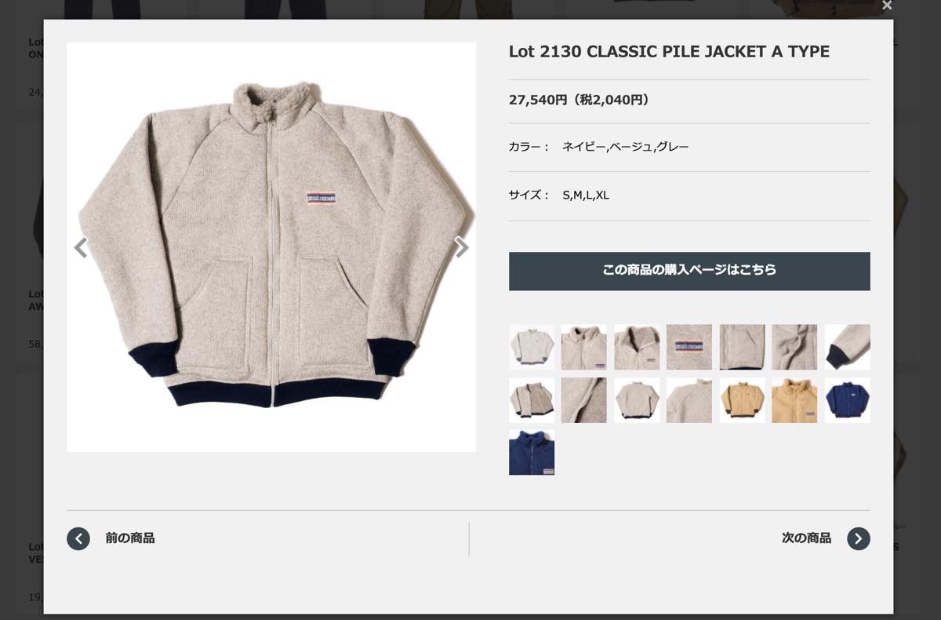The width and height of the screenshot is (941, 620).
Task: Select the navy blue close-up thumbnail in last row
Action: pyautogui.click(x=532, y=452)
